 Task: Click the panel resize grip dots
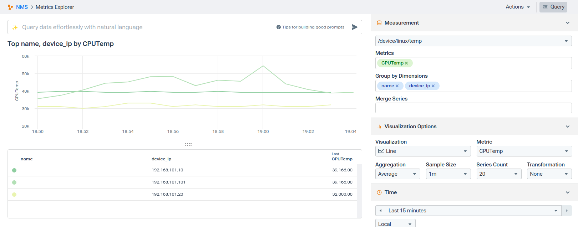point(188,144)
